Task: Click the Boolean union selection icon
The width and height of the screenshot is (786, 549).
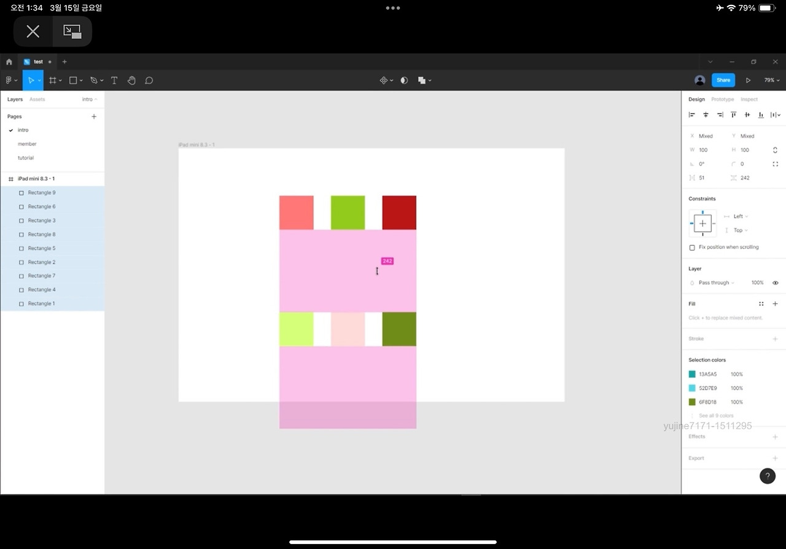Action: pyautogui.click(x=422, y=80)
